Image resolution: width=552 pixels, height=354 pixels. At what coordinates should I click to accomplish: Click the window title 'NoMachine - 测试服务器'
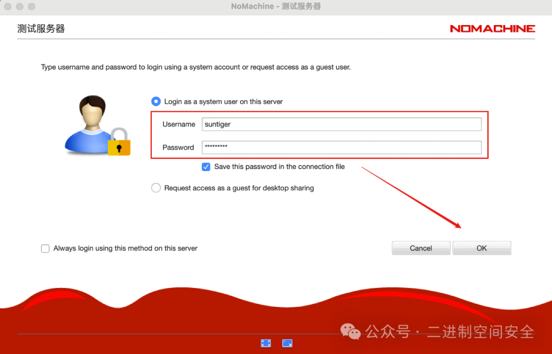[x=276, y=6]
